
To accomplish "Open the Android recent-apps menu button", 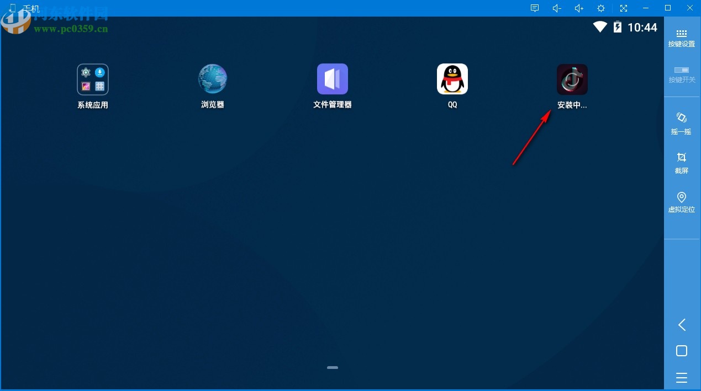I will (x=682, y=378).
